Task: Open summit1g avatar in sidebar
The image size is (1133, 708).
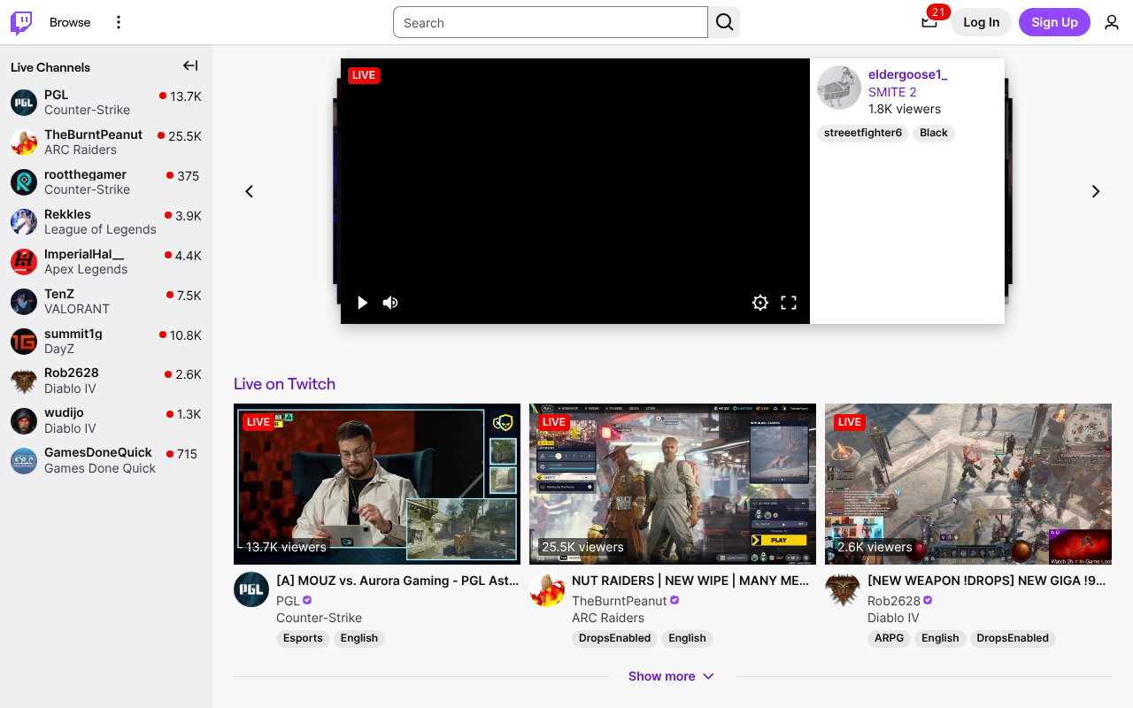Action: [24, 342]
